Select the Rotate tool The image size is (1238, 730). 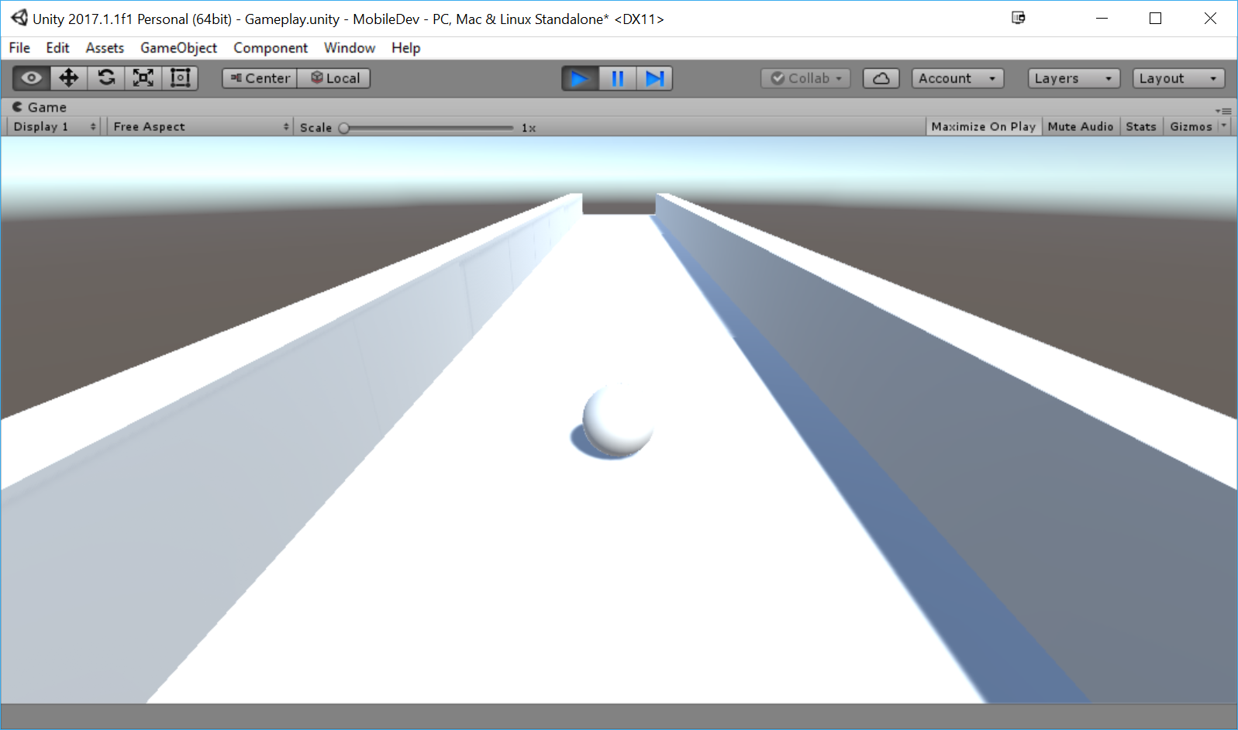click(106, 78)
